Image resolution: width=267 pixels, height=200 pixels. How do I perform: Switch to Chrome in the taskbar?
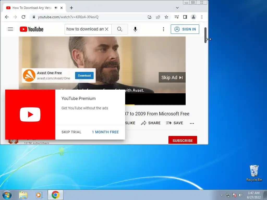tap(56, 195)
